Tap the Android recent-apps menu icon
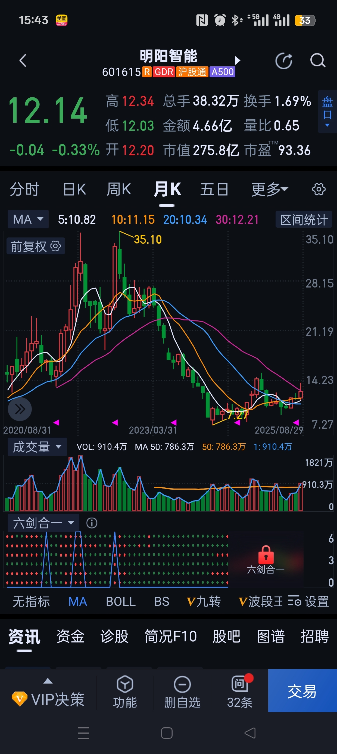The height and width of the screenshot is (754, 337). [83, 733]
